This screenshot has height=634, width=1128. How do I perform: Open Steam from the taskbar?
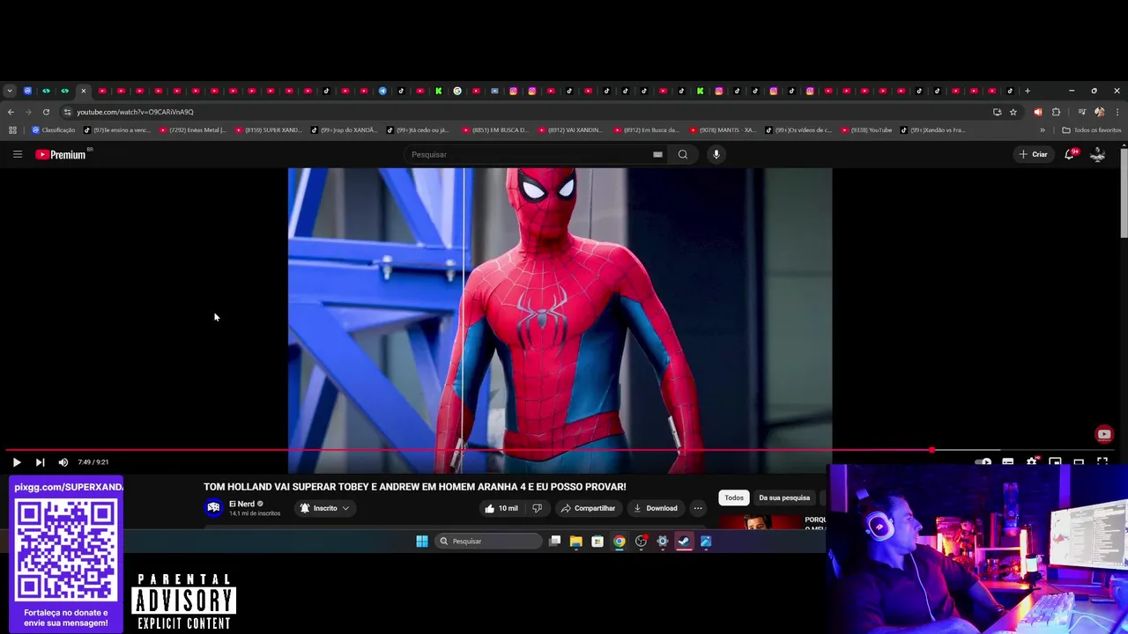pyautogui.click(x=684, y=542)
